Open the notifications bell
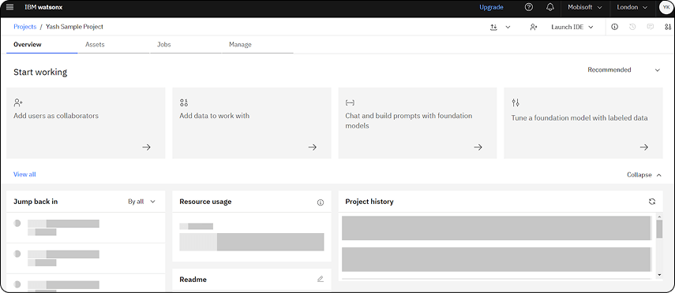This screenshot has height=293, width=675. [x=550, y=7]
